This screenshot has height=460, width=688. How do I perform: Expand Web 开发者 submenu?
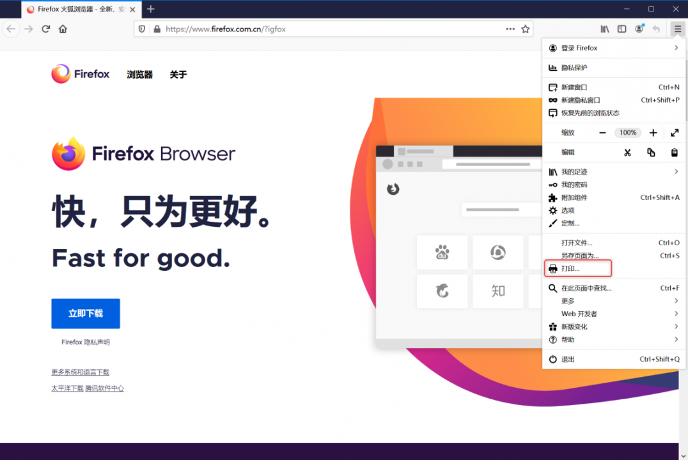click(x=614, y=314)
